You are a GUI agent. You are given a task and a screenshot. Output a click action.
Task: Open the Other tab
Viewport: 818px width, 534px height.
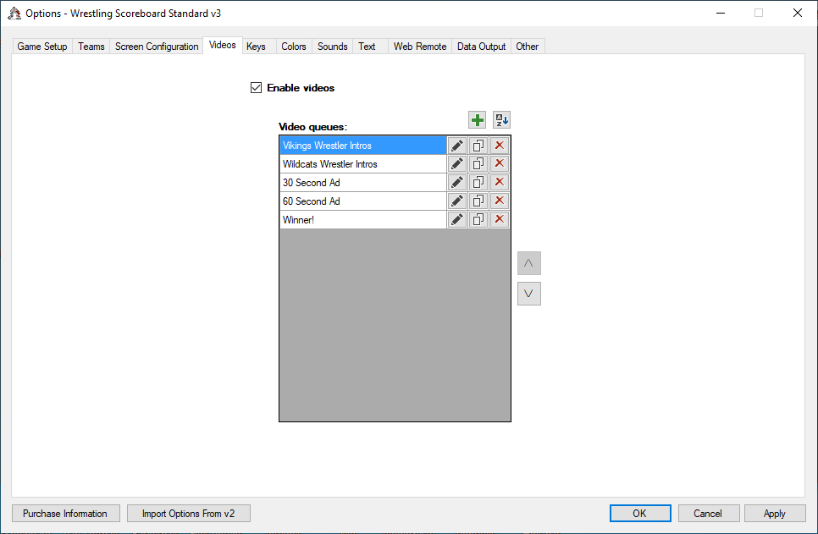pos(528,47)
